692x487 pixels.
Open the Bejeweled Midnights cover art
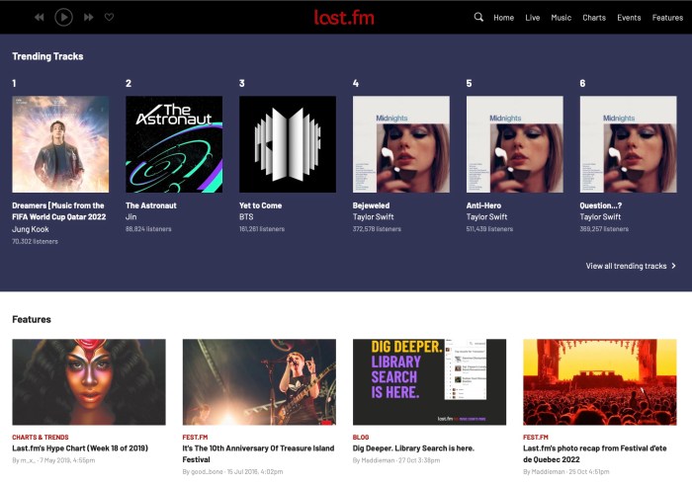(401, 144)
